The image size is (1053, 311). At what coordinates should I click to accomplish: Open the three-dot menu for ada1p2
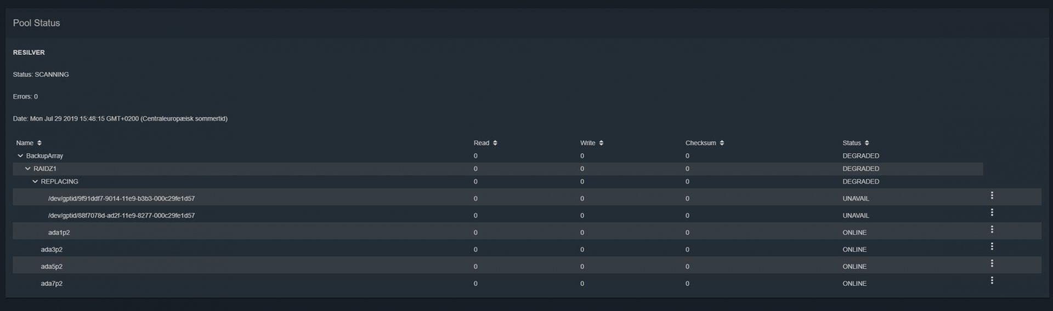coord(992,229)
